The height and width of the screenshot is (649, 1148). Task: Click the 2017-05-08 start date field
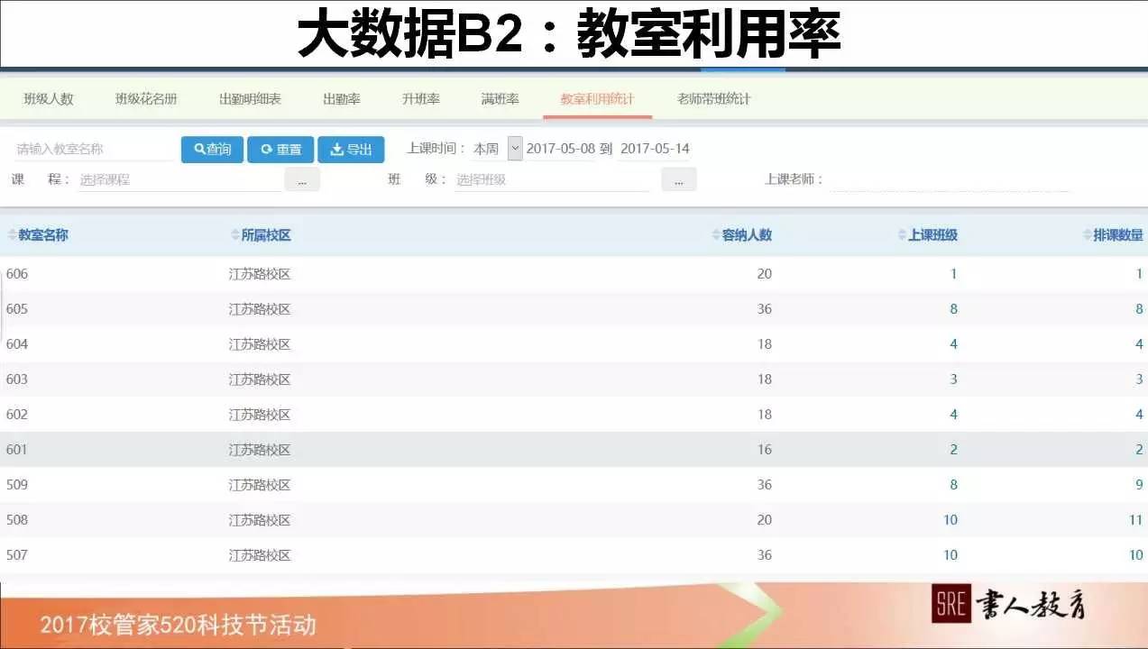(564, 148)
